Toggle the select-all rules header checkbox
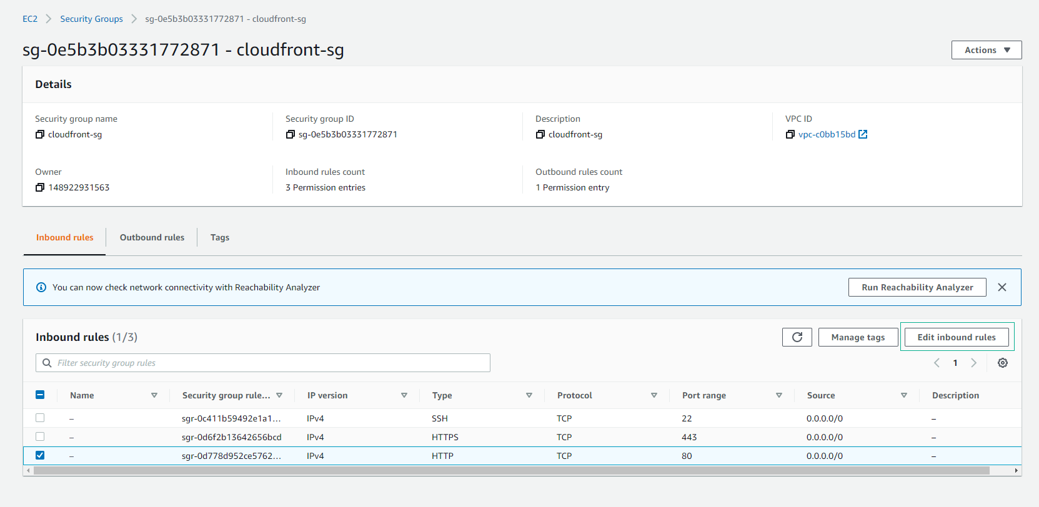Image resolution: width=1039 pixels, height=507 pixels. [40, 395]
